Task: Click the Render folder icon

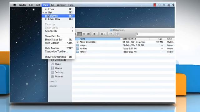Action: click(x=77, y=52)
